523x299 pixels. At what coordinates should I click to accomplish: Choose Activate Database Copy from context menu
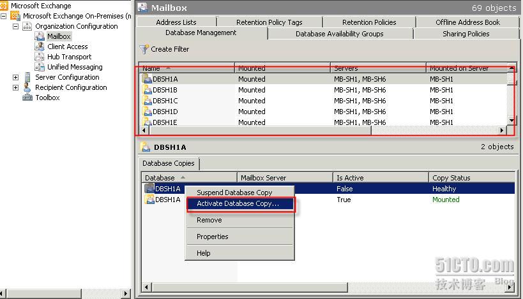click(x=238, y=204)
